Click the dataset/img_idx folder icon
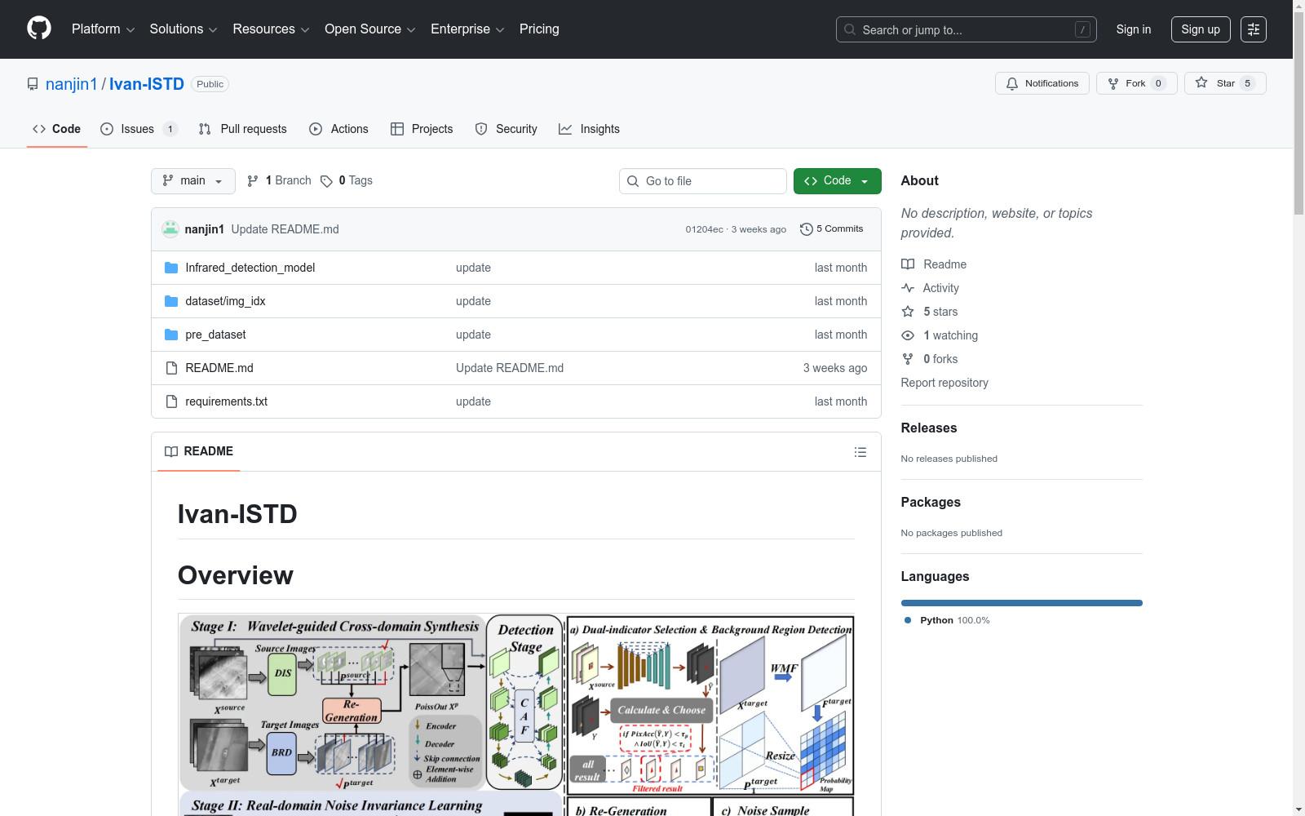1305x816 pixels. (171, 301)
